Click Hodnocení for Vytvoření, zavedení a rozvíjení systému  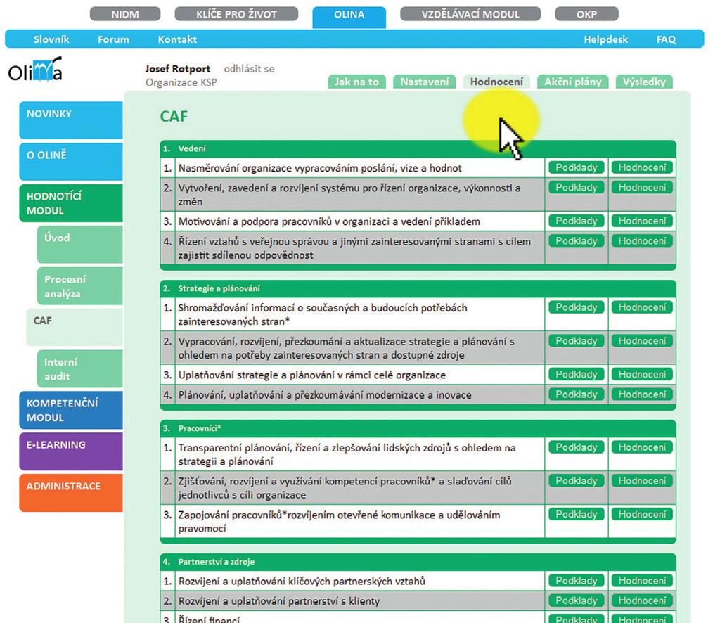tap(642, 187)
